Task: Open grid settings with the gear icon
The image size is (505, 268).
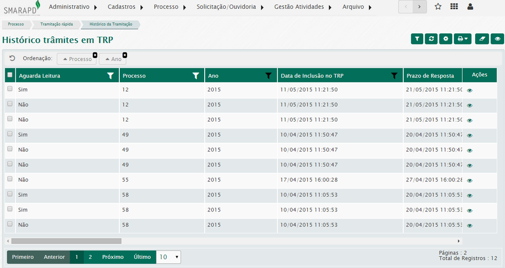Action: pyautogui.click(x=446, y=39)
